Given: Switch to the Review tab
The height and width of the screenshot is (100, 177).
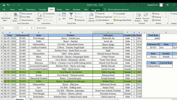Looking at the screenshot, I should (x=59, y=10).
